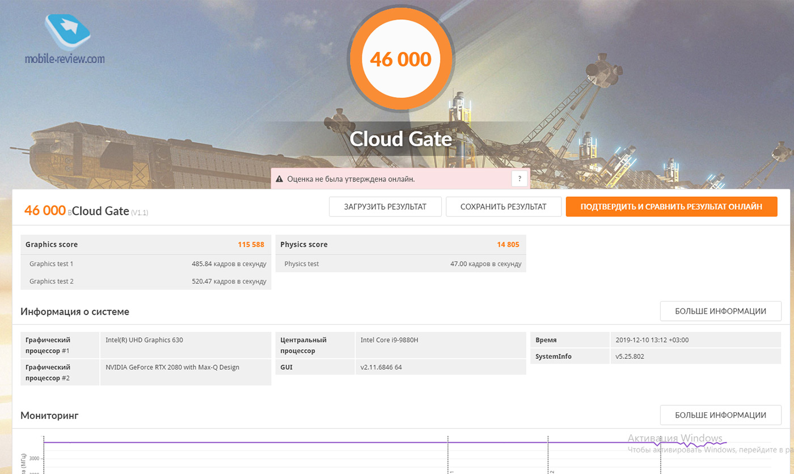
Task: Select the Graphics test 1 row
Action: click(146, 264)
